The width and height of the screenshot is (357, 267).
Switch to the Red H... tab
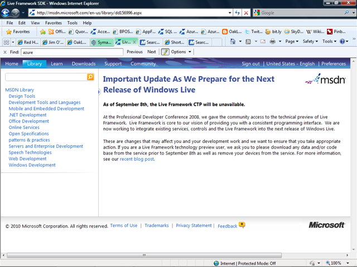pyautogui.click(x=28, y=42)
